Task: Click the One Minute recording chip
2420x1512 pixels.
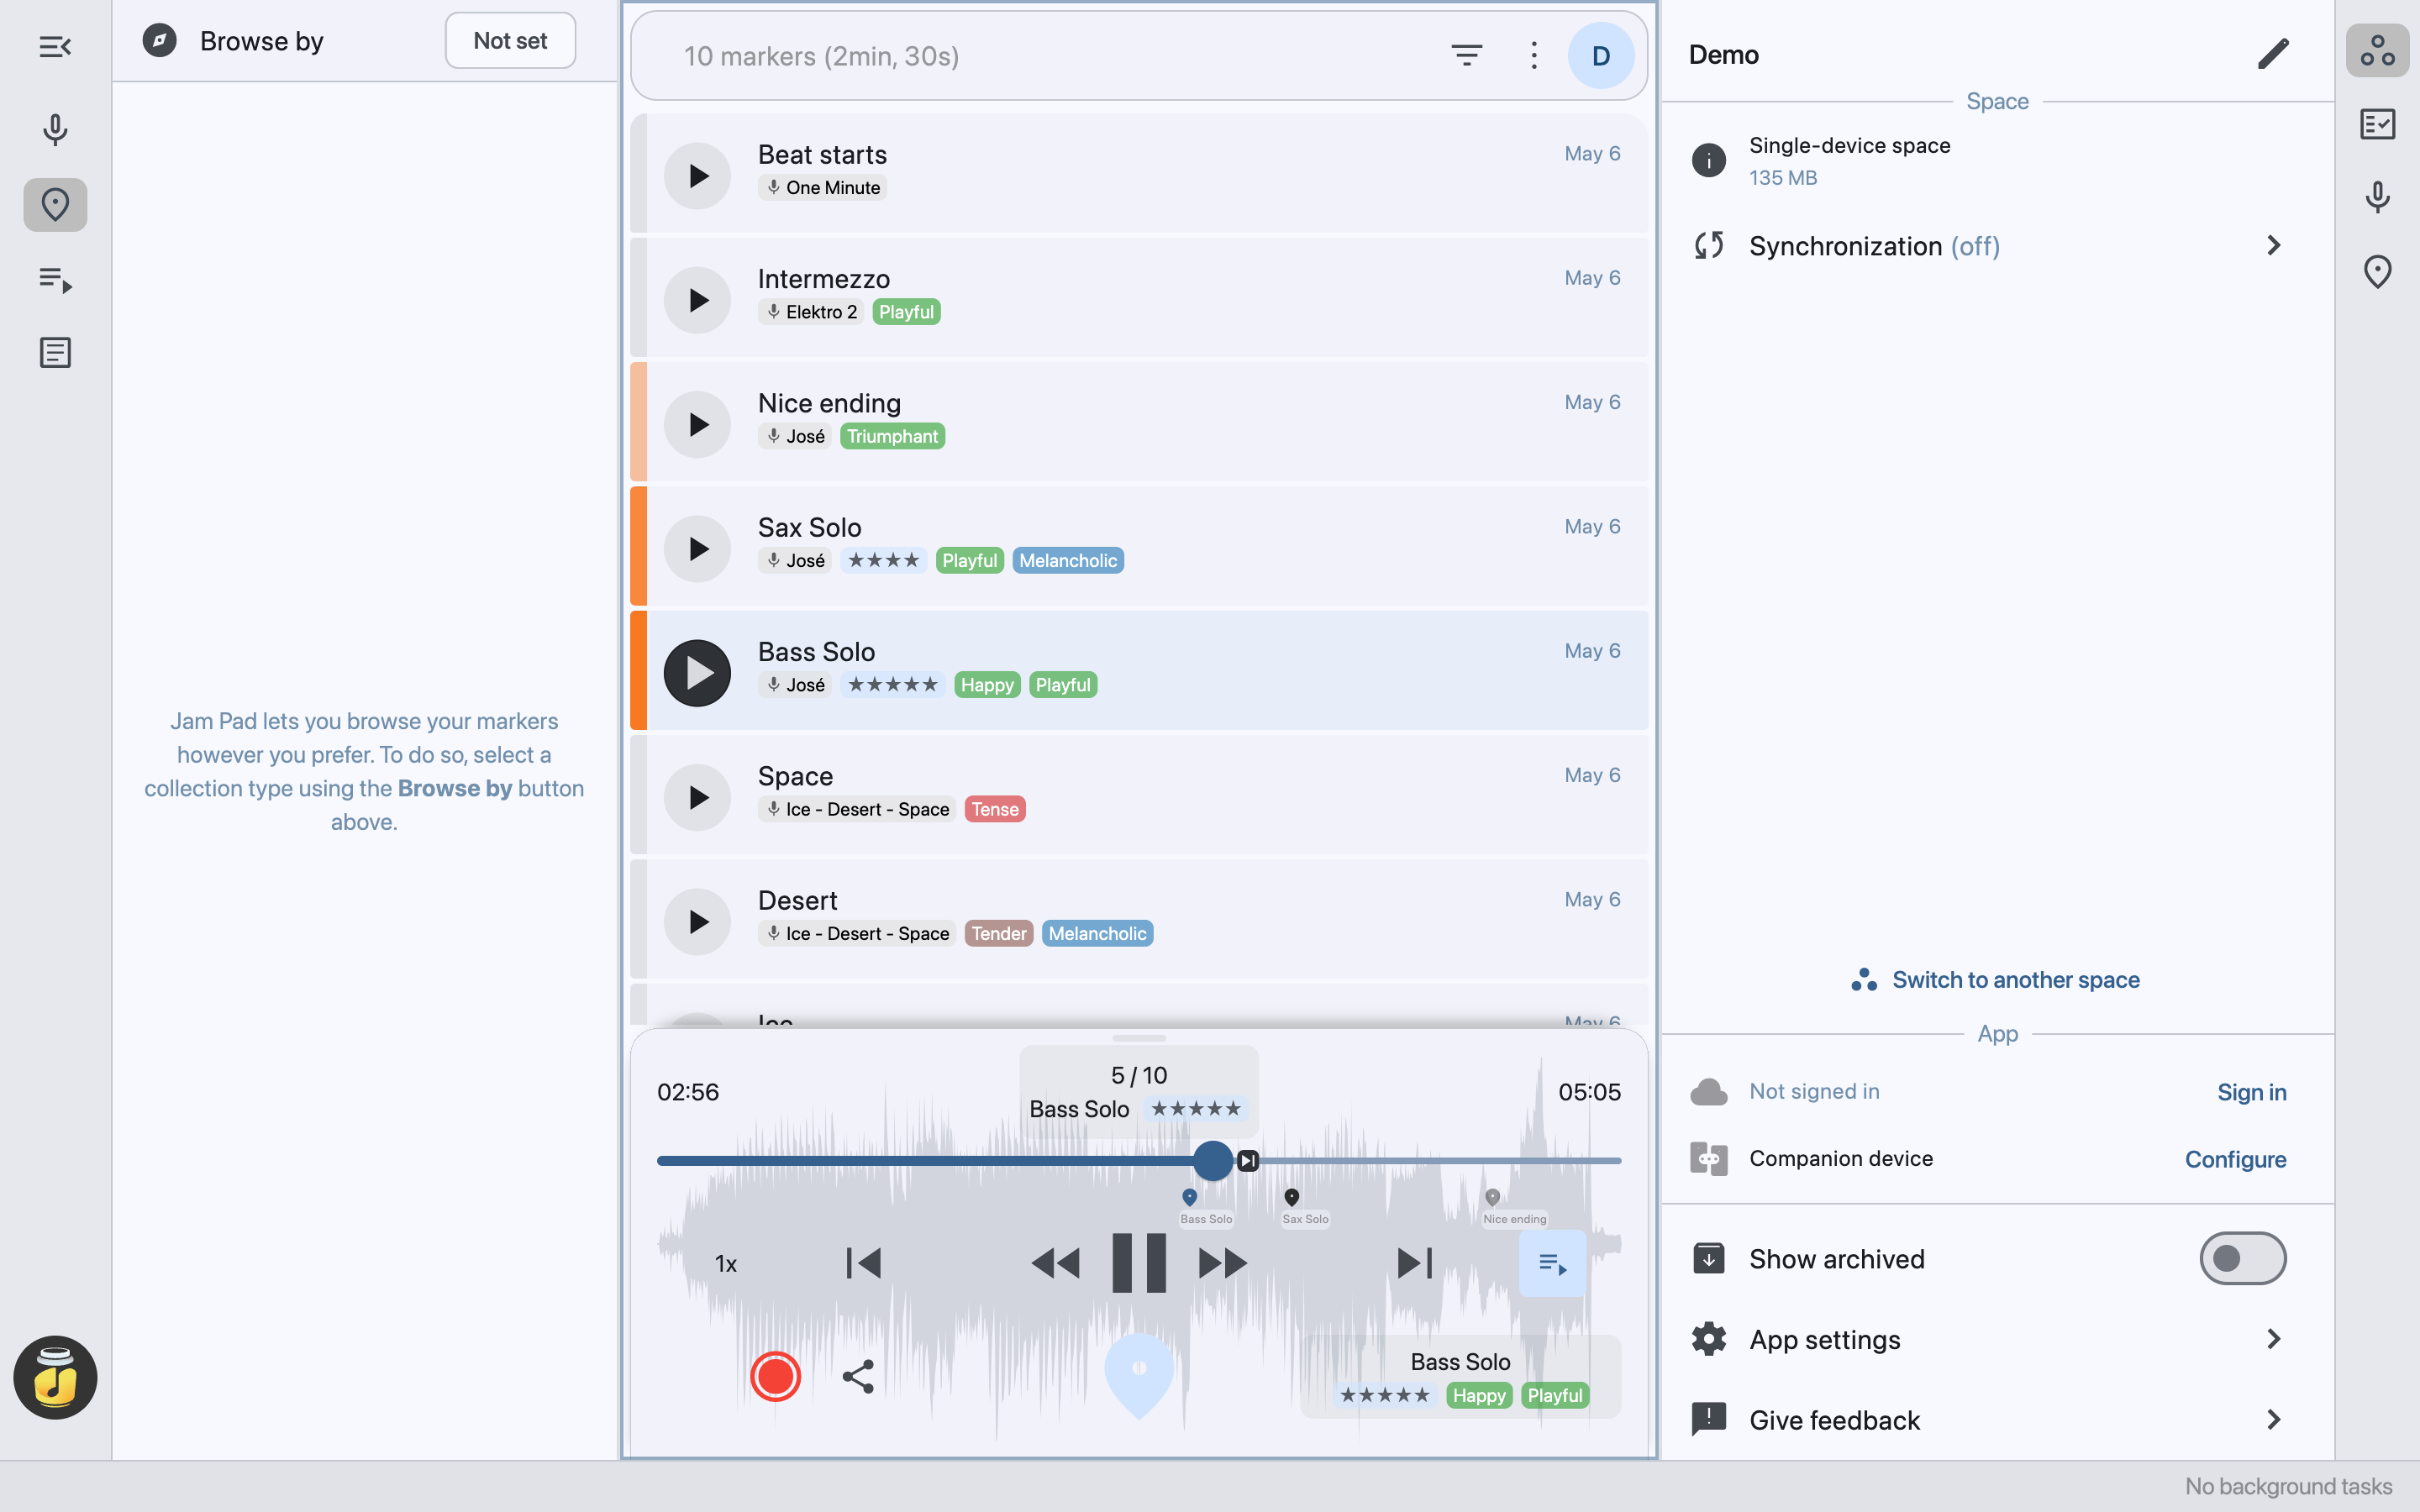Action: pyautogui.click(x=822, y=188)
